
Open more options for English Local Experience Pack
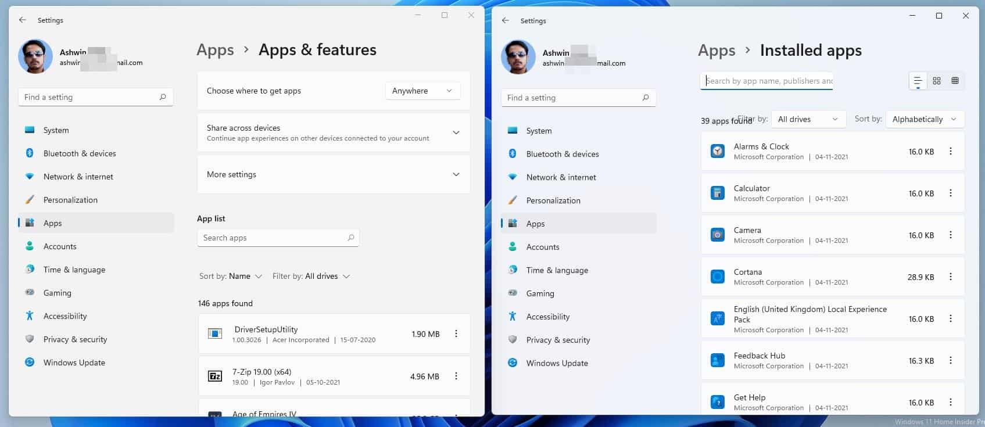pos(951,319)
